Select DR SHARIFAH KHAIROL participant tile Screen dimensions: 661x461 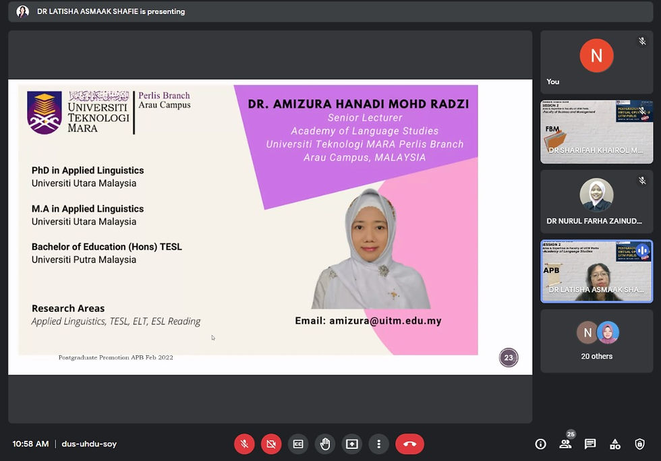point(596,132)
